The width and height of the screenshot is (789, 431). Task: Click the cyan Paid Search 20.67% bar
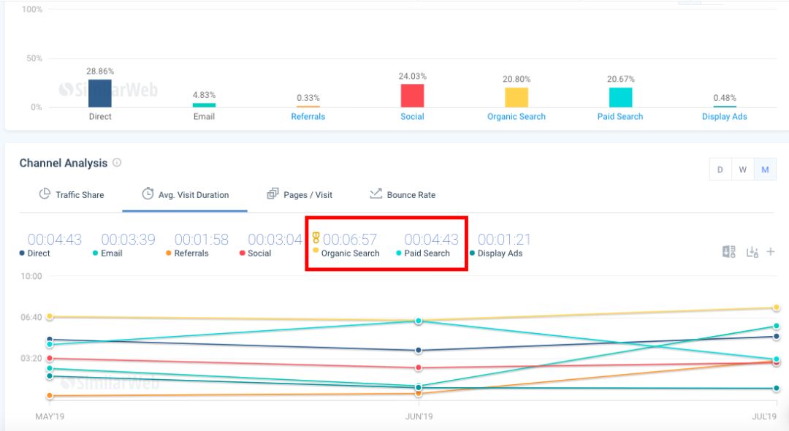click(620, 97)
